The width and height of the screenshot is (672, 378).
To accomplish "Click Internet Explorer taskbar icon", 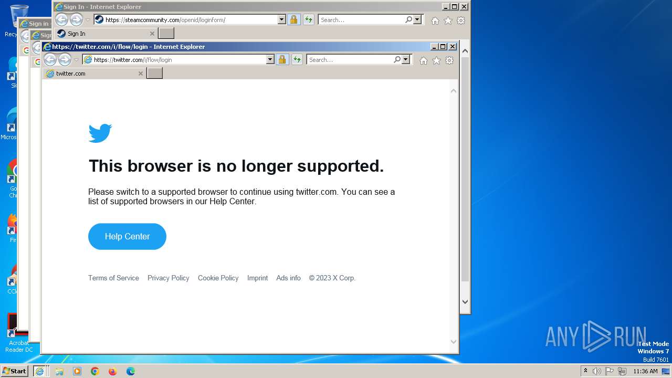I will (39, 371).
